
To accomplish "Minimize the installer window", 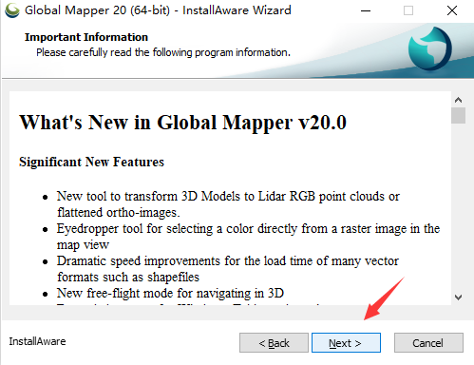I will (x=366, y=10).
